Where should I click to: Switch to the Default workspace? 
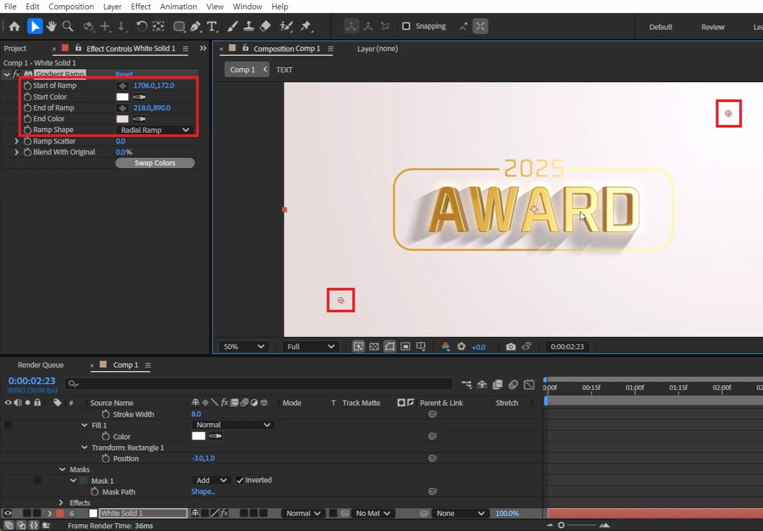coord(660,27)
